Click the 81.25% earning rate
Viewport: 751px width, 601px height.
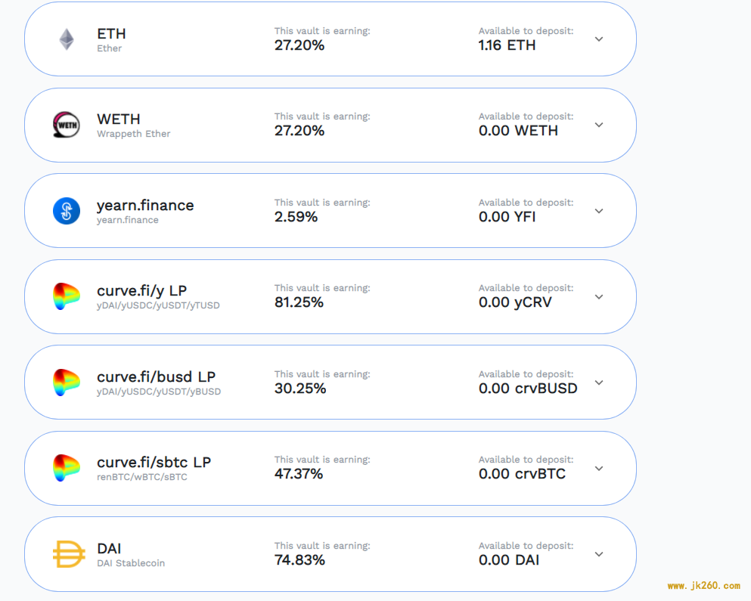point(299,302)
